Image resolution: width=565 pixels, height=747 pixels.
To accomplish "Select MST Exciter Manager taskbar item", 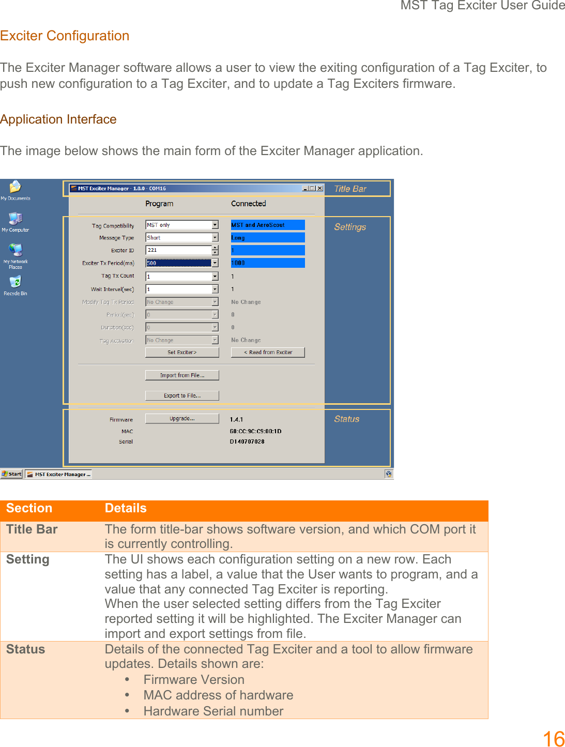I will pos(58,474).
